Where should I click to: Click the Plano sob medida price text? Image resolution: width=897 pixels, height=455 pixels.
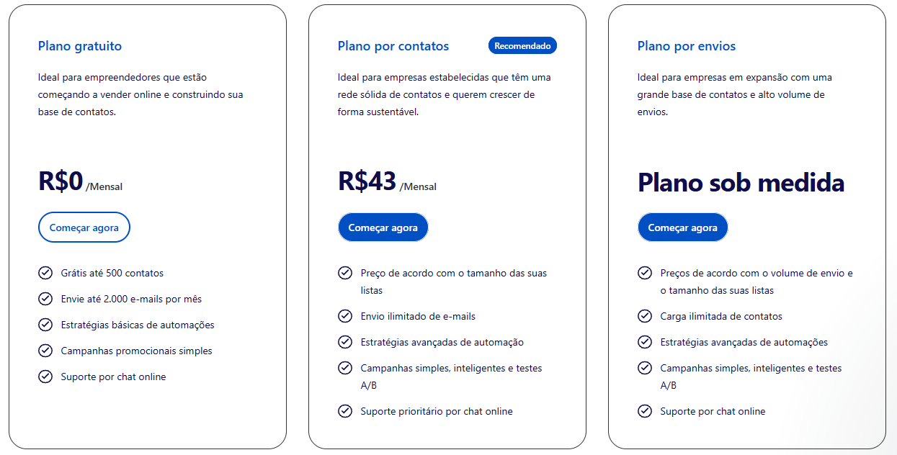741,182
